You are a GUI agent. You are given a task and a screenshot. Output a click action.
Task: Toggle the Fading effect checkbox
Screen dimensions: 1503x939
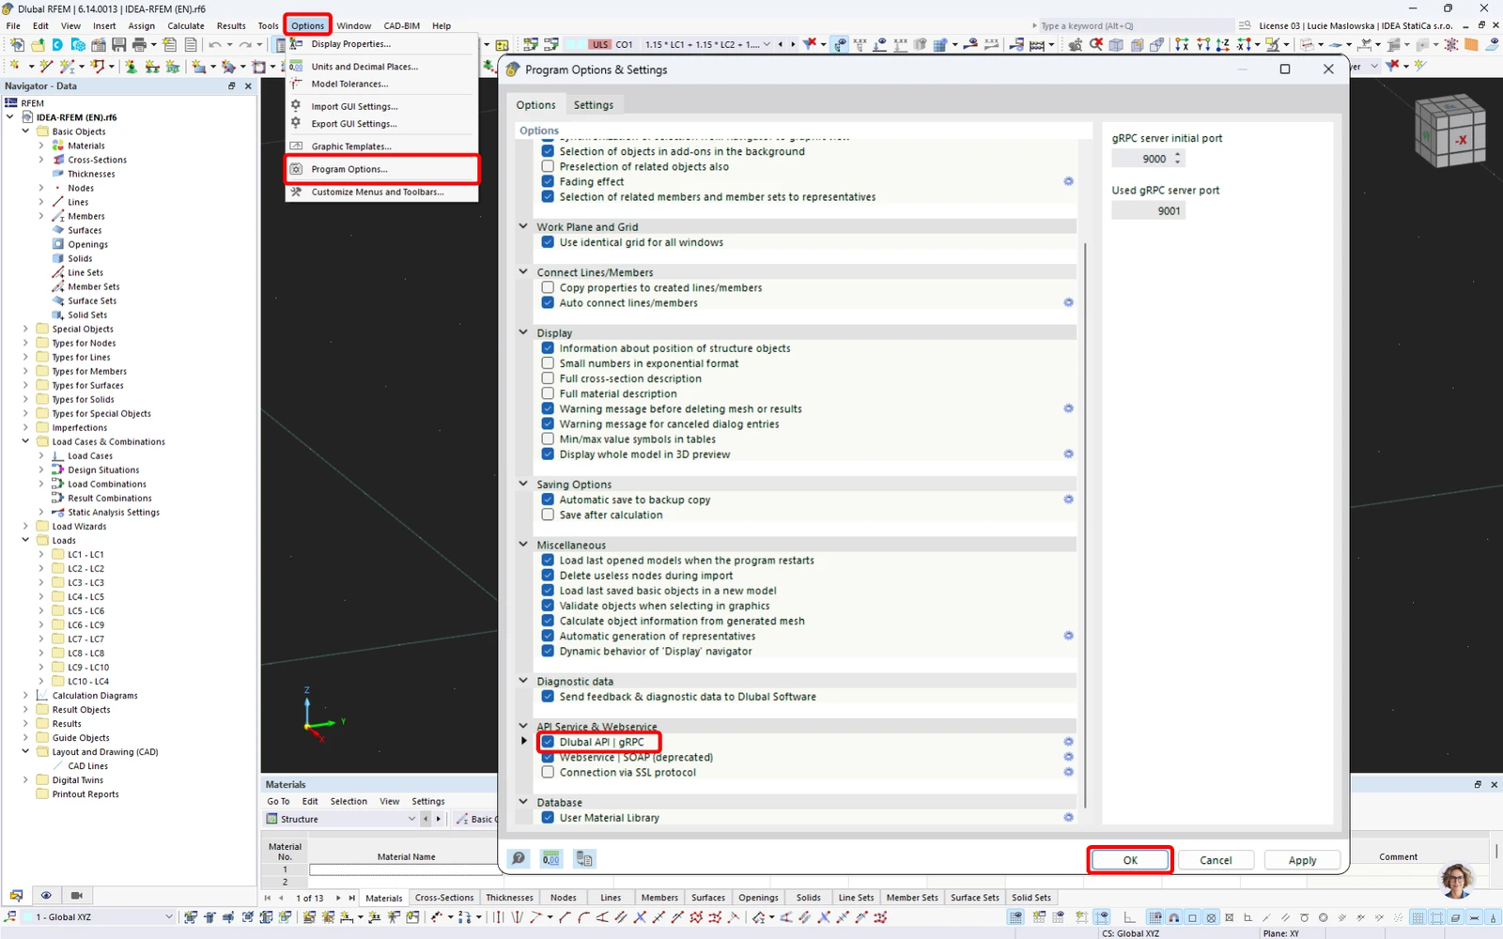[x=548, y=181]
